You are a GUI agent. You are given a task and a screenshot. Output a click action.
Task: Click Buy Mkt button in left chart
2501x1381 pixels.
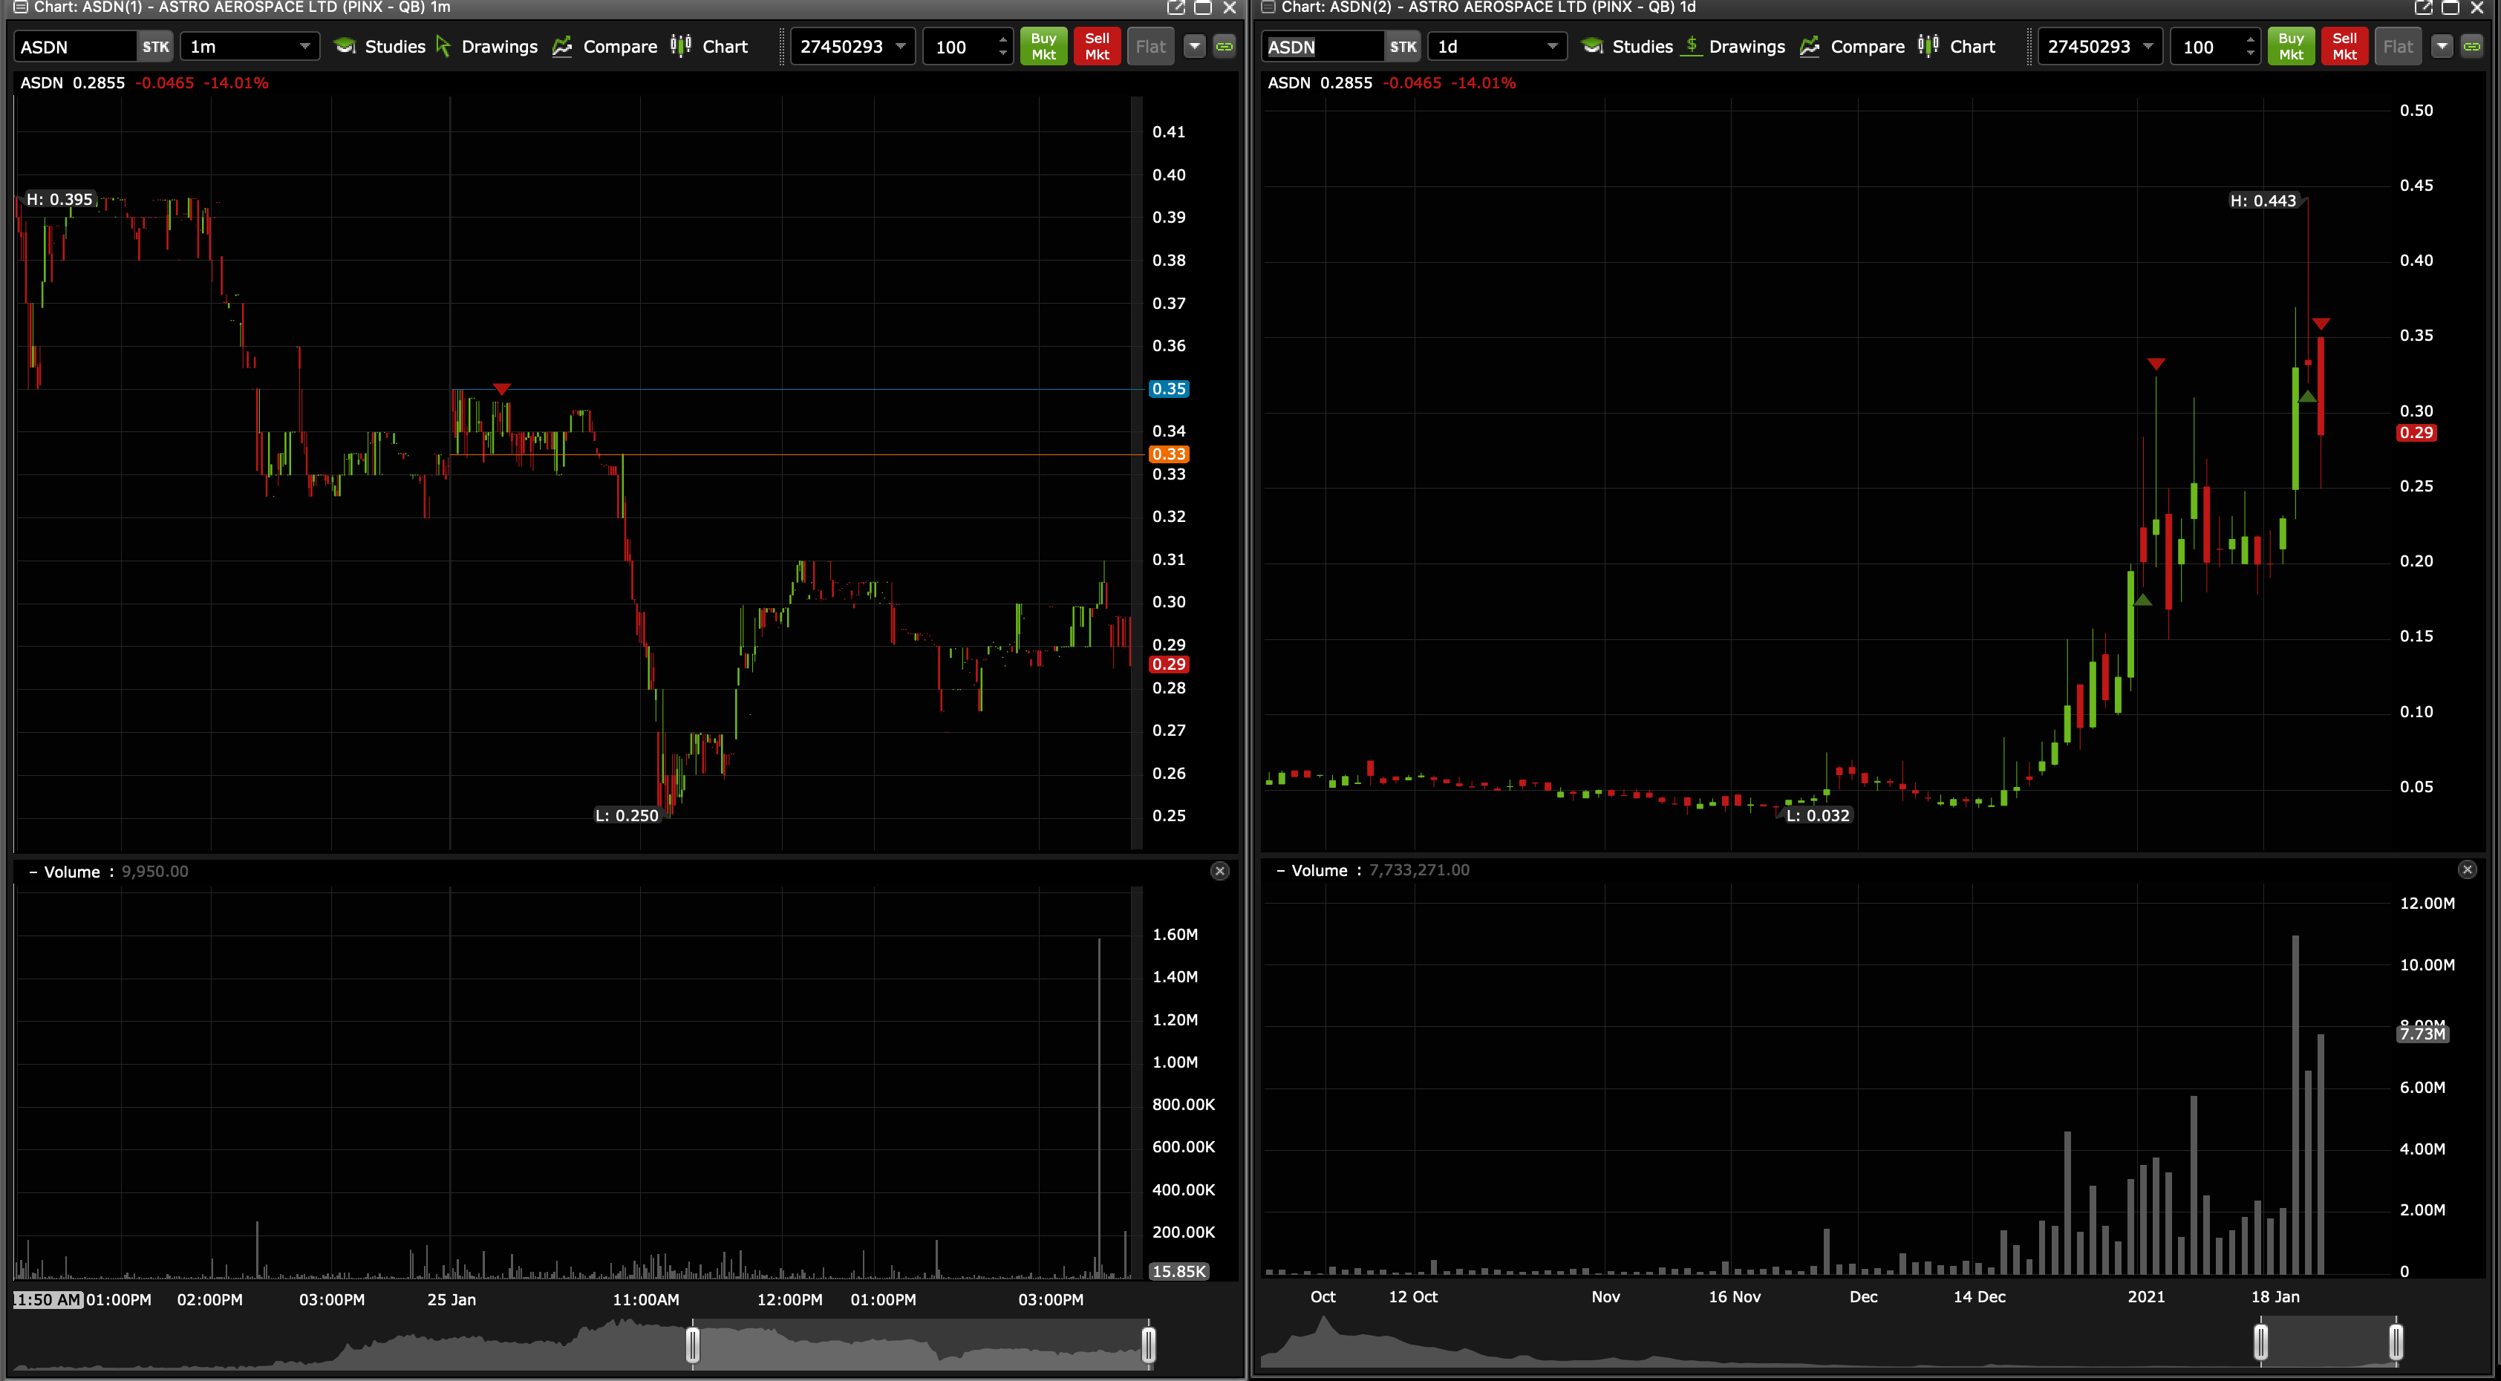click(x=1044, y=47)
